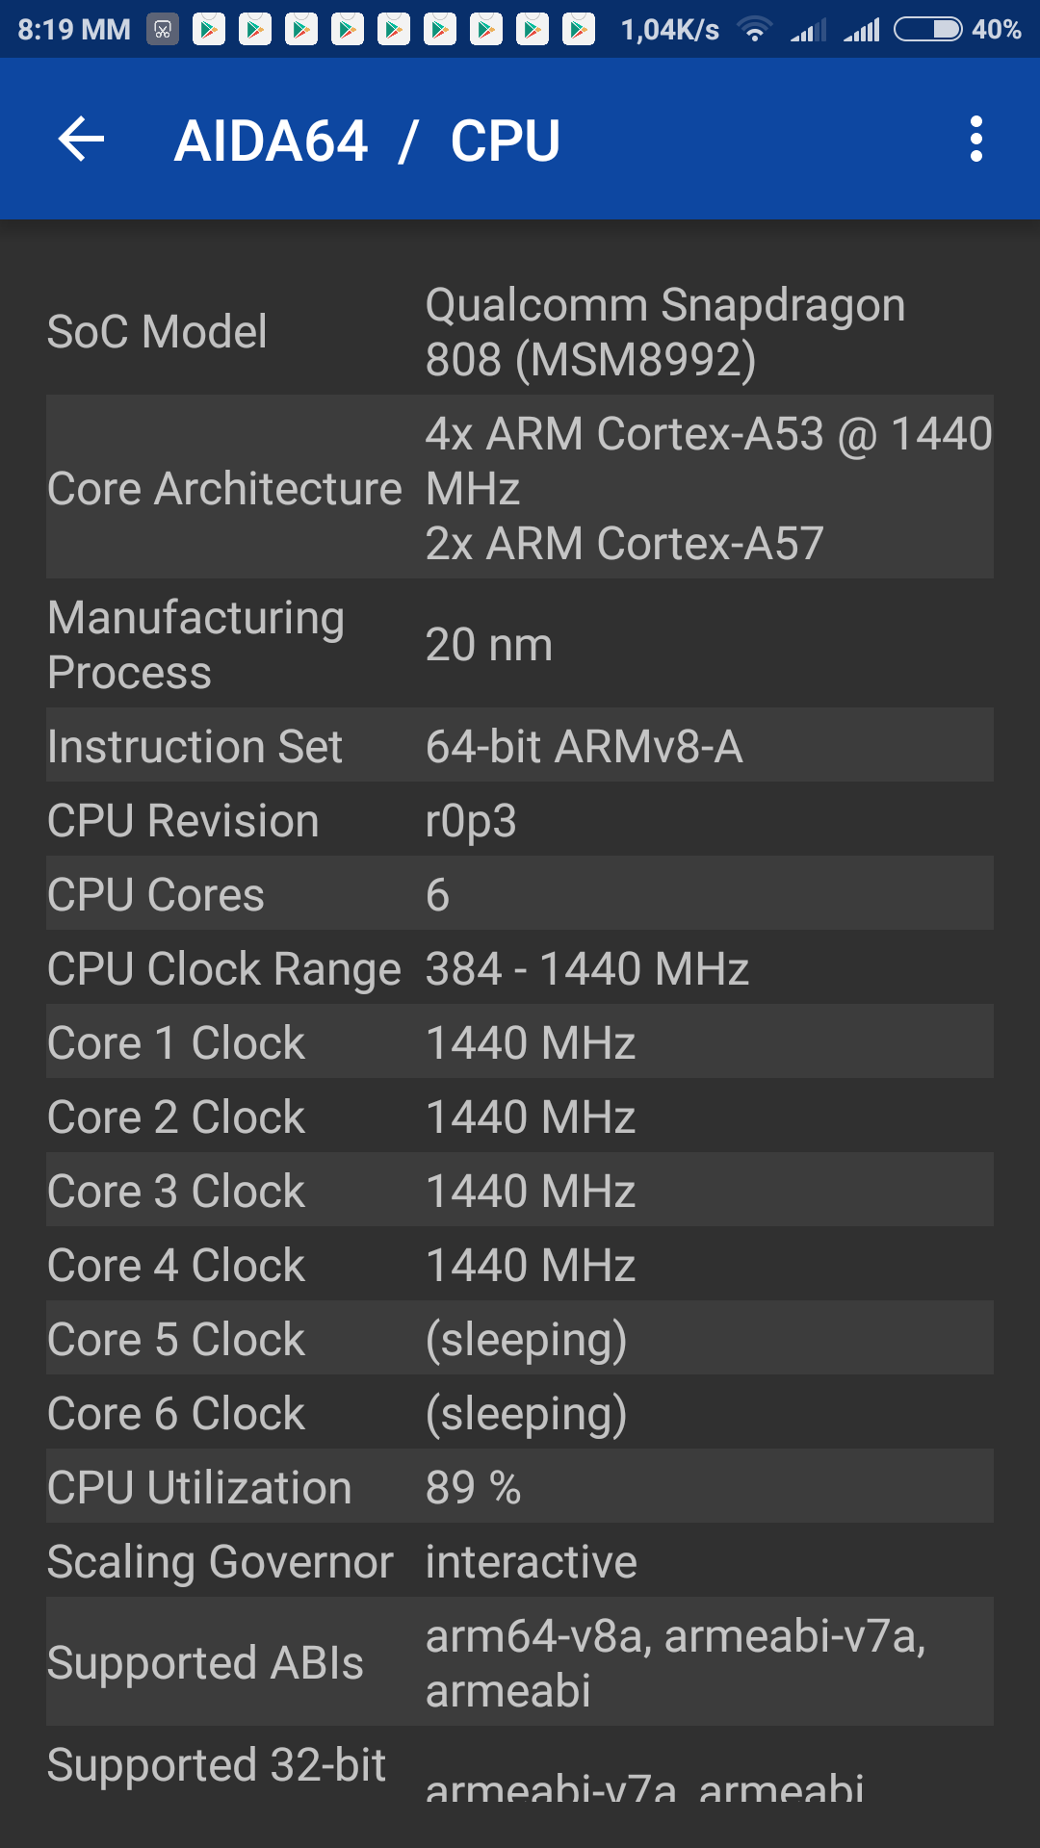Image resolution: width=1040 pixels, height=1848 pixels.
Task: Tap the CPU Cores row
Action: (520, 894)
